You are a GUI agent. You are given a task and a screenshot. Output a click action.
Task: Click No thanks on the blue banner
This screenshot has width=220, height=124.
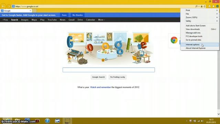(x=77, y=15)
